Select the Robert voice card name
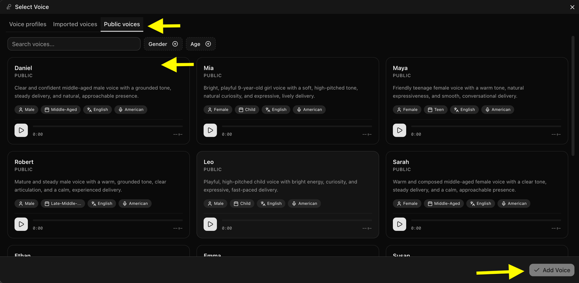This screenshot has width=579, height=283. (x=24, y=162)
